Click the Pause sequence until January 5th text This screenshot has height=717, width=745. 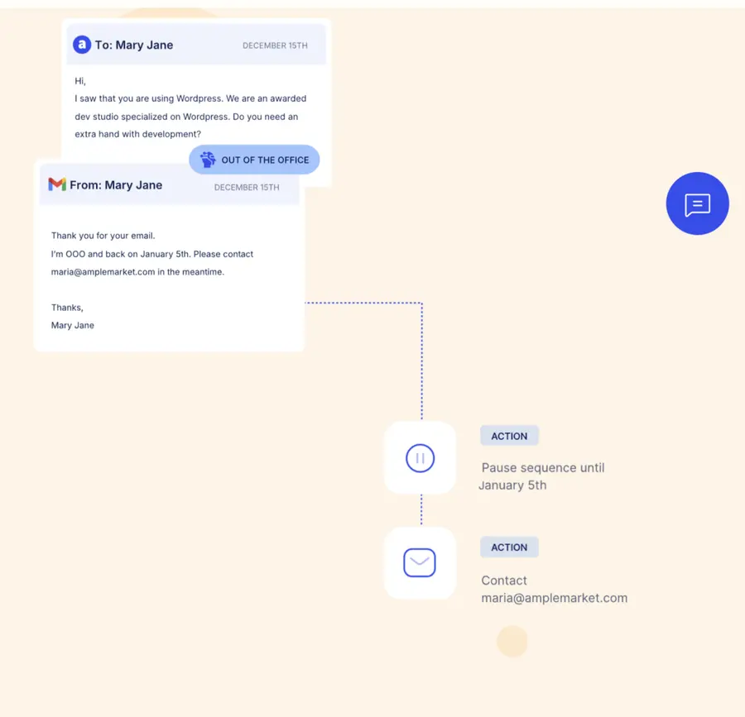[542, 476]
